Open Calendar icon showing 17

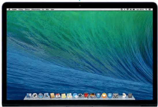(x=58, y=95)
